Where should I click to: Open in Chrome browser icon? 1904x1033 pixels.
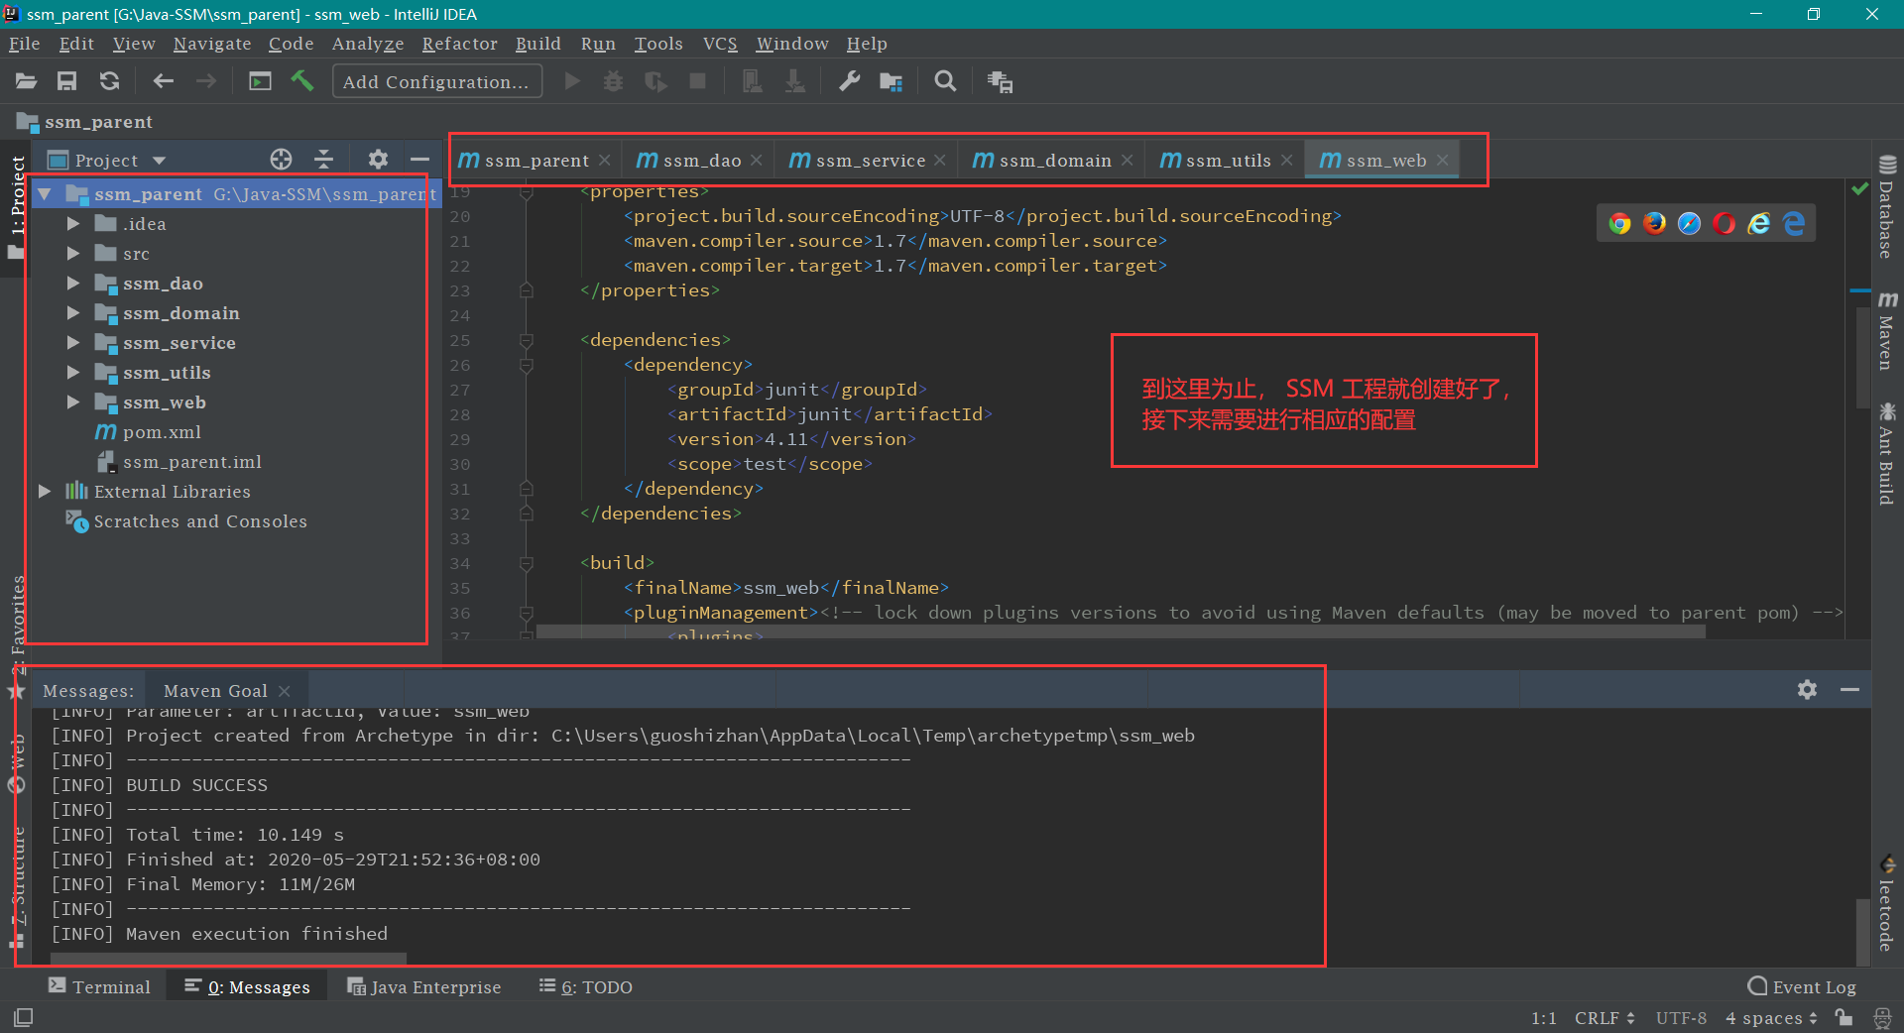tap(1619, 224)
